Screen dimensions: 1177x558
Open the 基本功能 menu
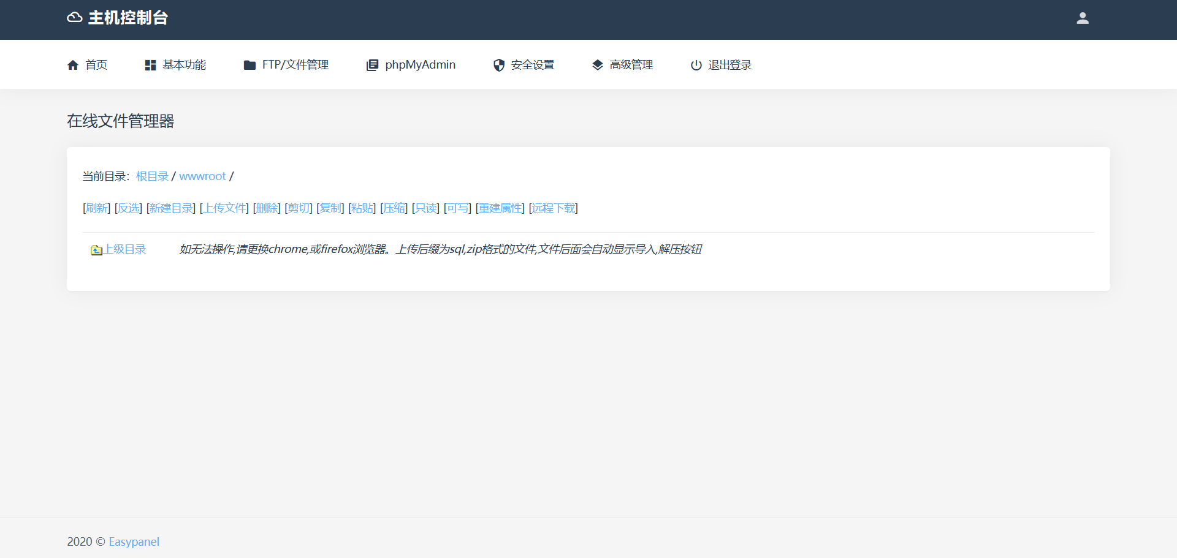[184, 65]
